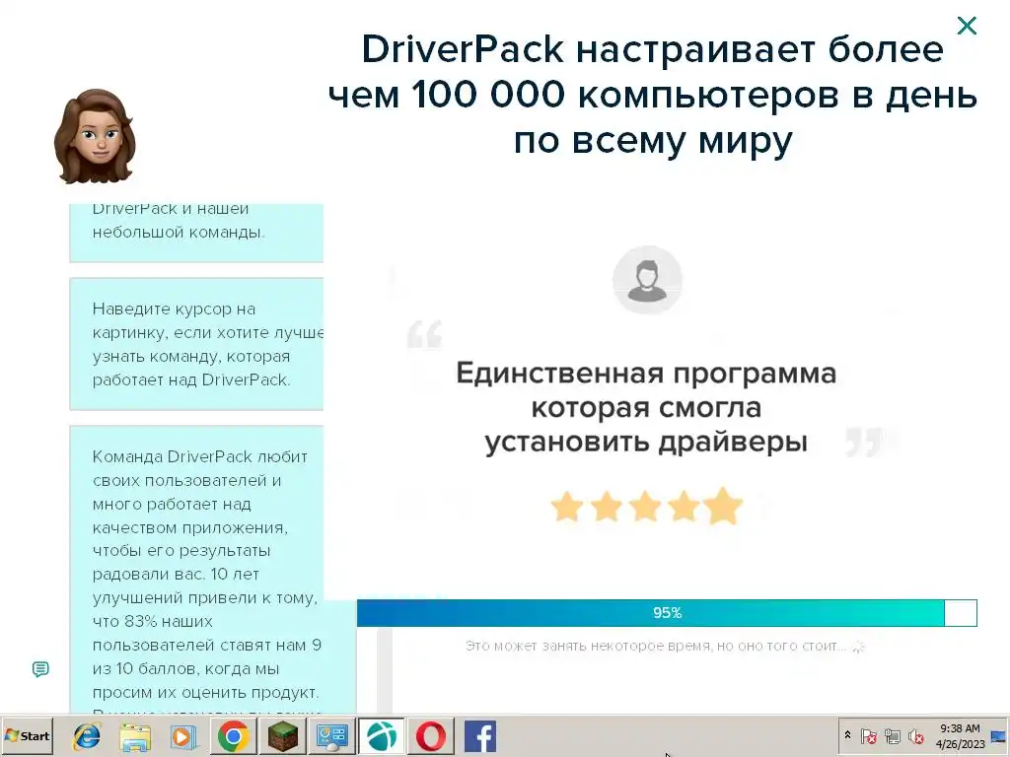Open Windows Explorer folder in taskbar
Viewport: 1010px width, 757px height.
pyautogui.click(x=135, y=736)
